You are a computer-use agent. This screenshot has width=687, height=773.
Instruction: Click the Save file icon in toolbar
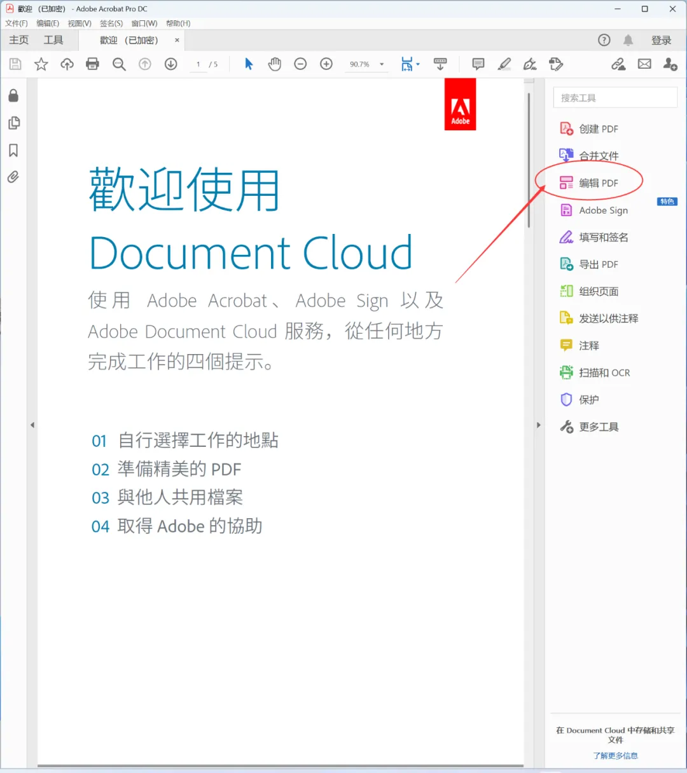(15, 64)
